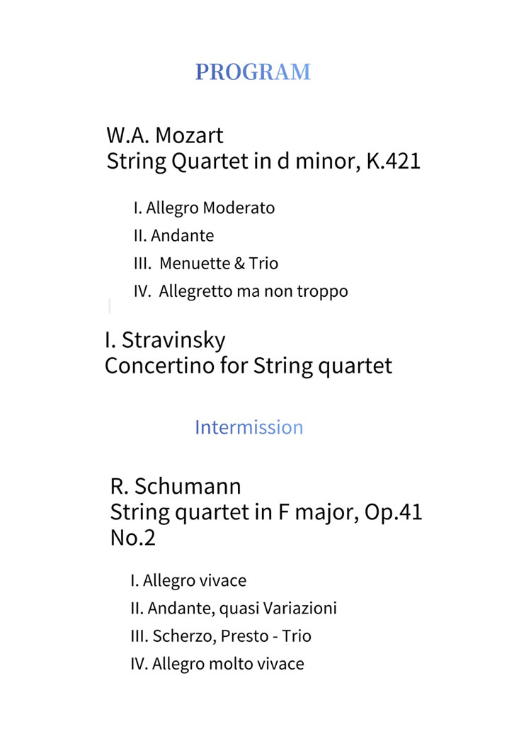Click the K.421 catalog number
Image resolution: width=531 pixels, height=751 pixels.
pos(394,161)
